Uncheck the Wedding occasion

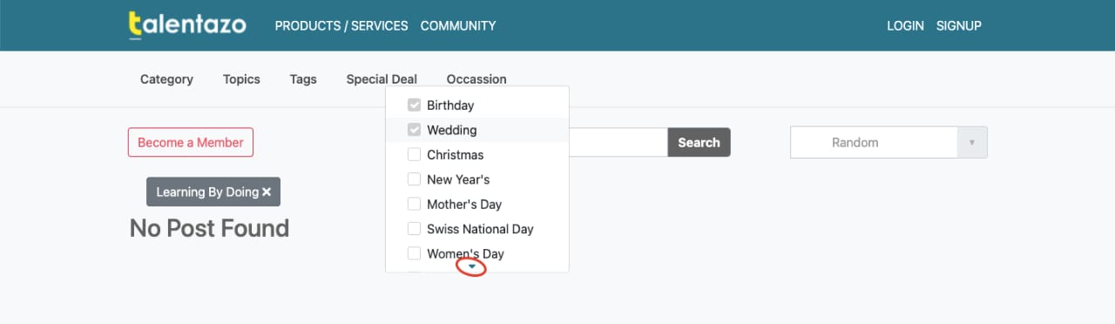[414, 130]
